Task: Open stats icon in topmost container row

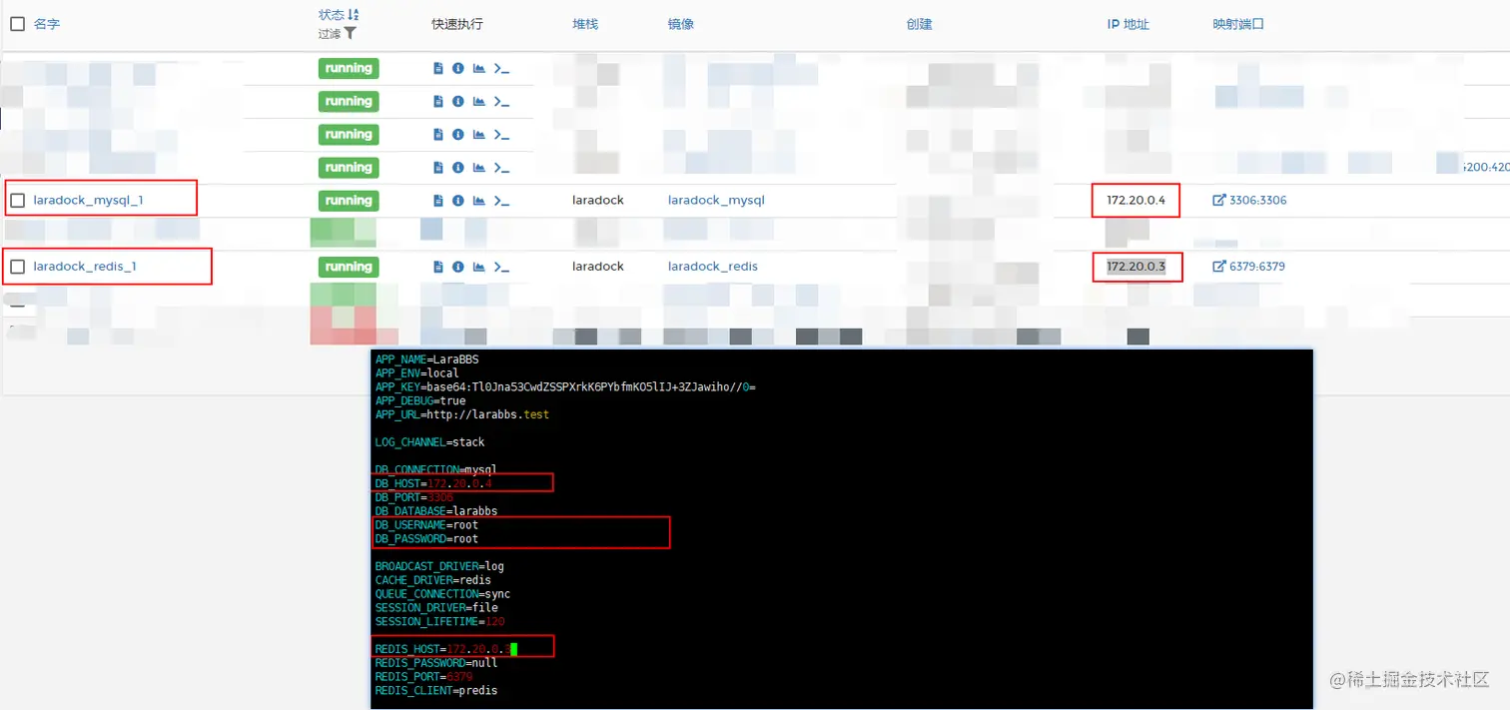Action: tap(479, 69)
